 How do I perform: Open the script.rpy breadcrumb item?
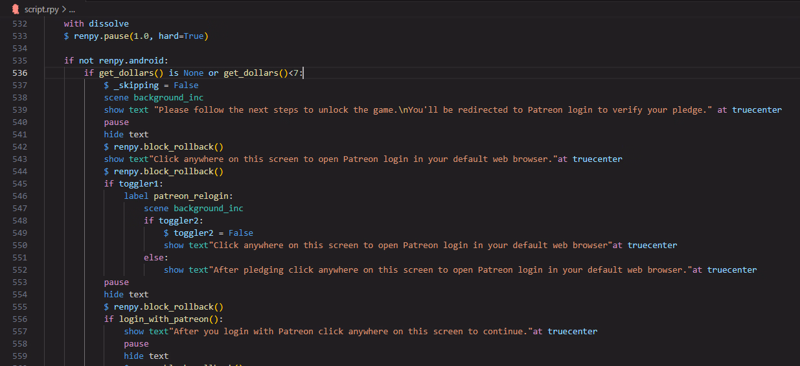coord(41,10)
